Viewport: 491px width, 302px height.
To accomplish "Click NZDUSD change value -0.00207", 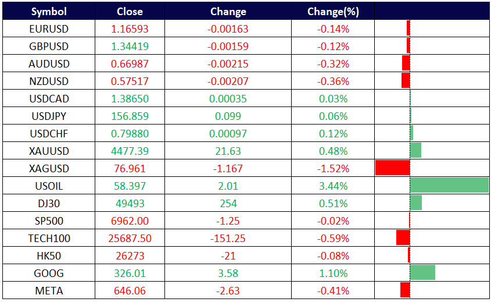I will (x=228, y=81).
